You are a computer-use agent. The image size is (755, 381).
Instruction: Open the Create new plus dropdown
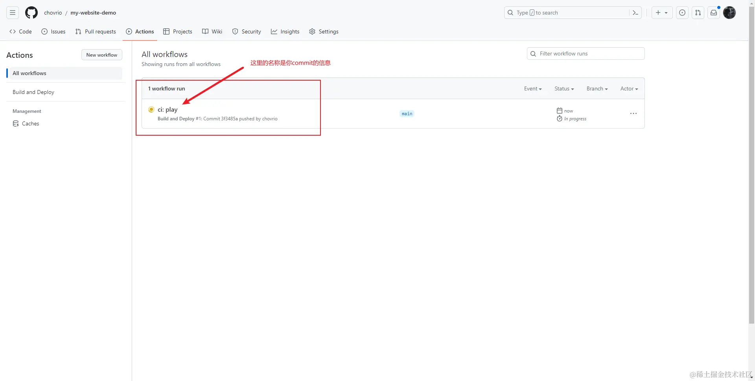click(662, 13)
